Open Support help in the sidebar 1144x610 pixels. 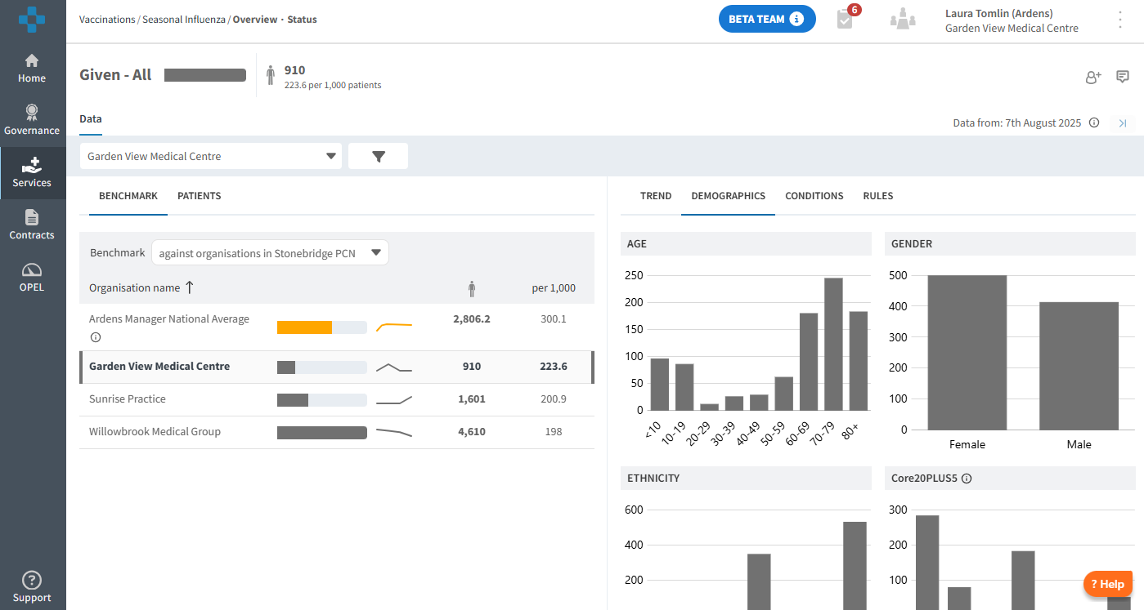[33, 587]
